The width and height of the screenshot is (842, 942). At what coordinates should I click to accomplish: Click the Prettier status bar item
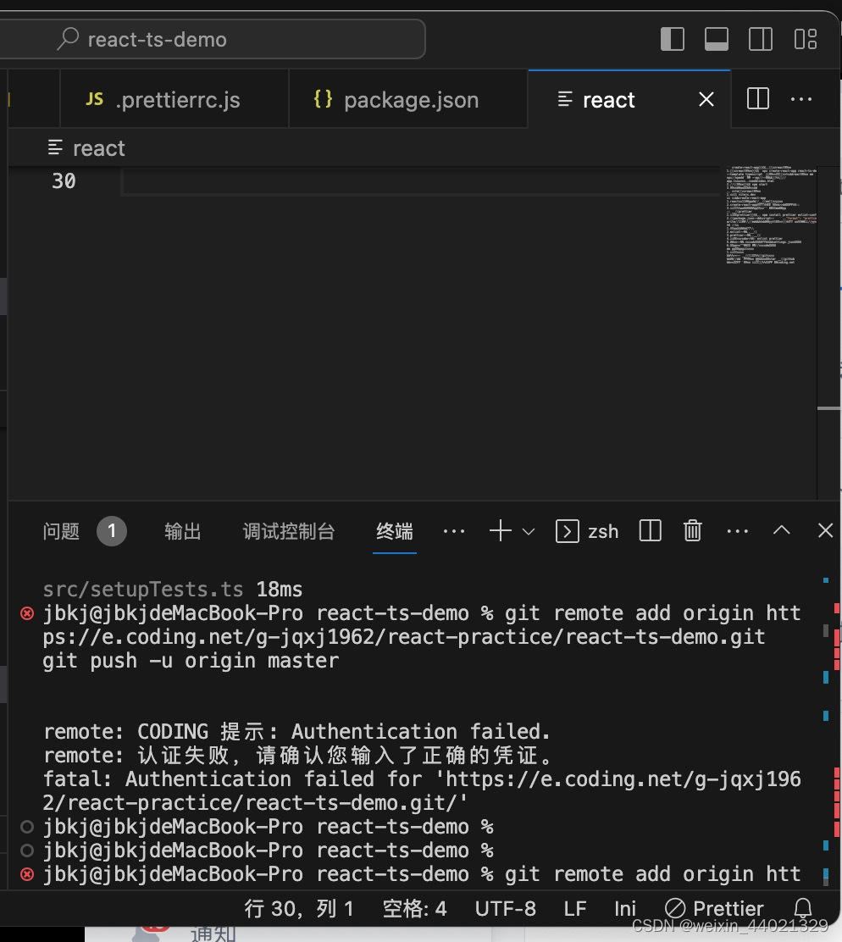coord(714,907)
